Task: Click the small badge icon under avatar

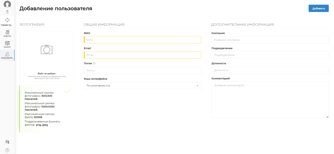Action: (x=7, y=12)
